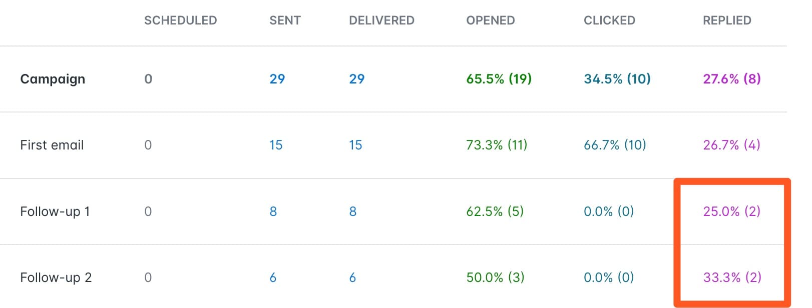
Task: Select the Campaign row label
Action: pyautogui.click(x=53, y=79)
